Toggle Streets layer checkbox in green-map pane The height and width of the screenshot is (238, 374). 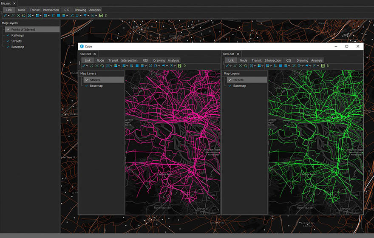tap(230, 80)
